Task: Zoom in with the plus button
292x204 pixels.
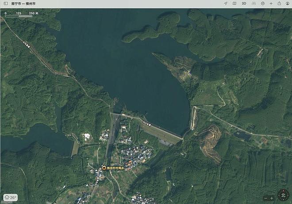Action: (x=272, y=198)
